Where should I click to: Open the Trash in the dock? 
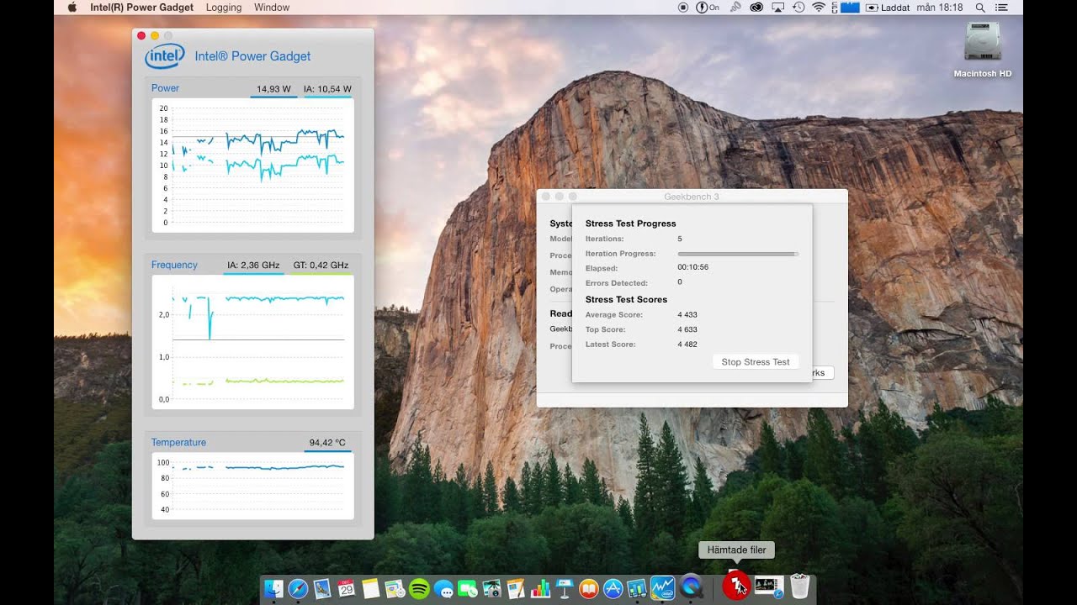click(800, 588)
